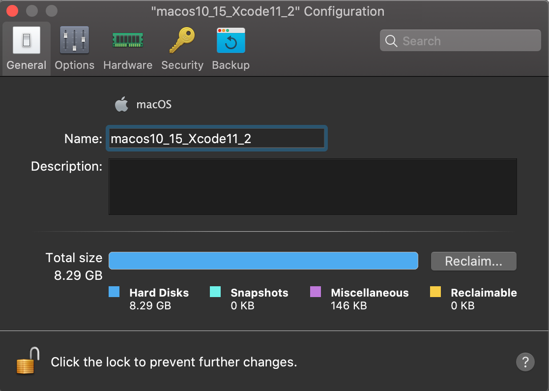549x391 pixels.
Task: Click the padlock to prevent changes
Action: [28, 361]
